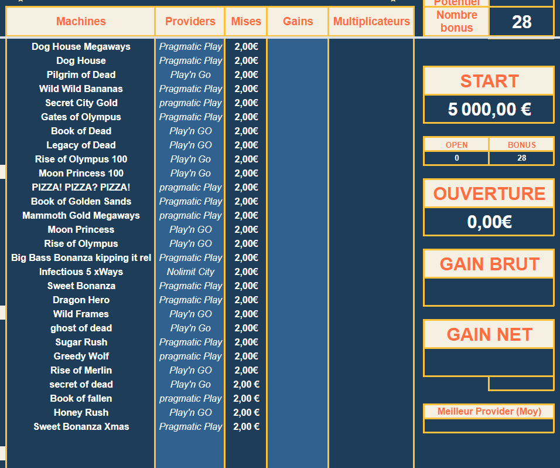Click the Sweet Bonanza Xmas cell

pos(81,426)
